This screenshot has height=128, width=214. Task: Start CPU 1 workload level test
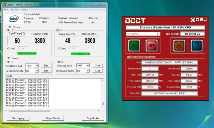97,66
